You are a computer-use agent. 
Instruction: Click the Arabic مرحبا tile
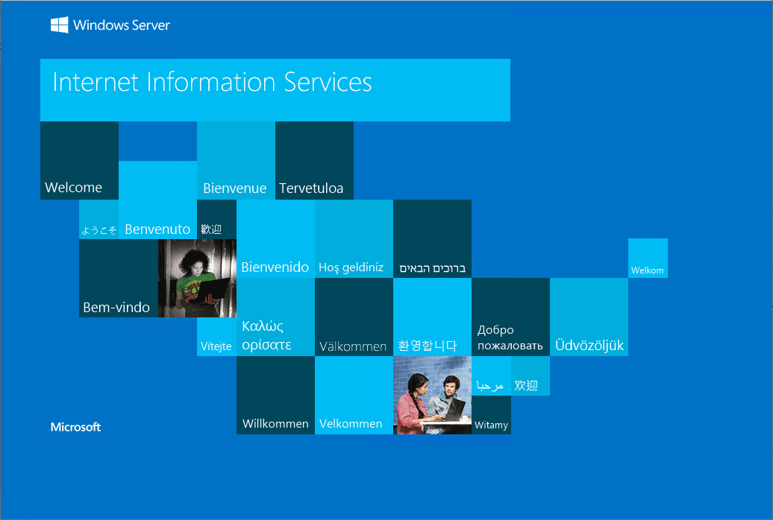click(491, 375)
